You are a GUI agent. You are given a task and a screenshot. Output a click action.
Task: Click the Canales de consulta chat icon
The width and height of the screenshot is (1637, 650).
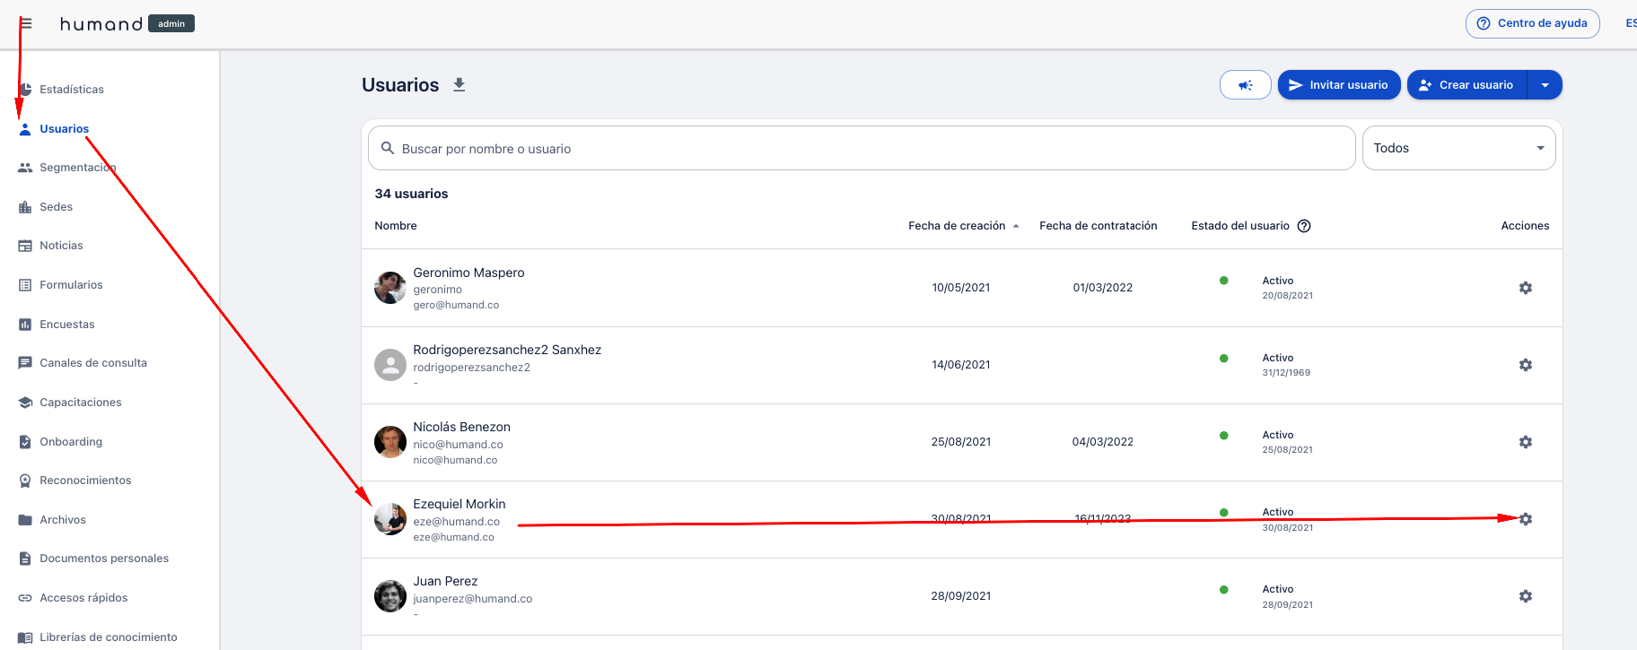(x=25, y=363)
